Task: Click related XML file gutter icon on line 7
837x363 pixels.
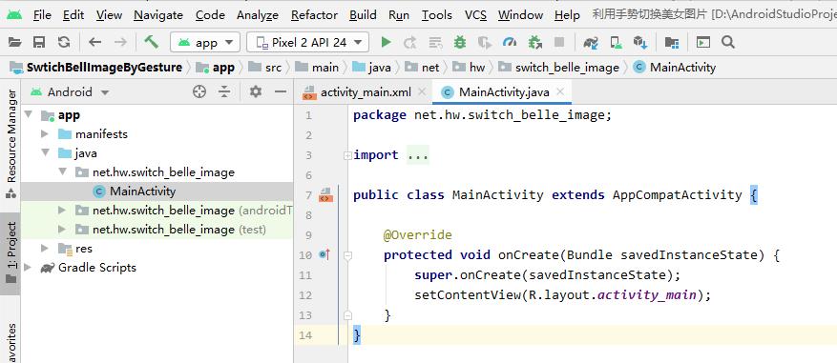Action: (325, 195)
